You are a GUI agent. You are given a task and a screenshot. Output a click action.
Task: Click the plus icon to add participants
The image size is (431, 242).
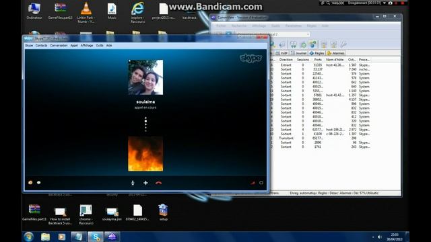point(145,183)
